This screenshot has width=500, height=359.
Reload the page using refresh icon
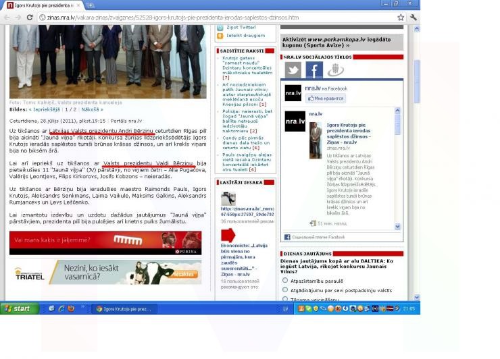pos(30,17)
